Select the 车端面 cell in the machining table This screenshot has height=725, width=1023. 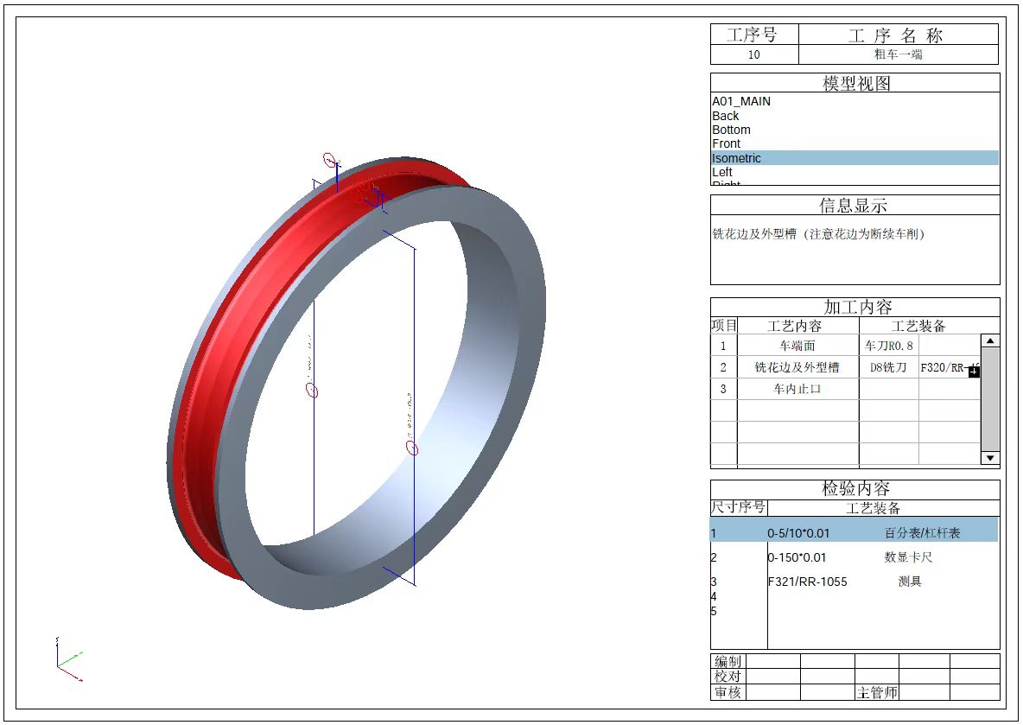[x=798, y=345]
